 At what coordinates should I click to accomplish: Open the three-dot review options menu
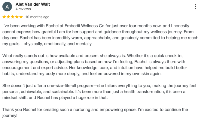(x=196, y=7)
